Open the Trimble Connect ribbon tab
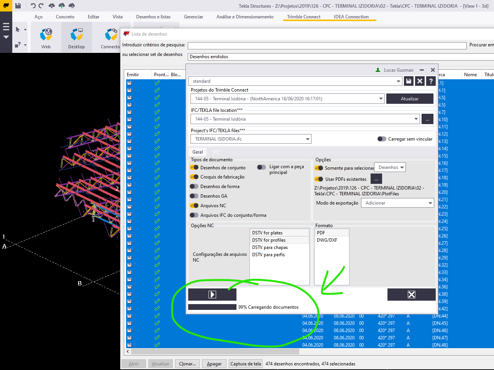The height and width of the screenshot is (370, 494). (304, 17)
